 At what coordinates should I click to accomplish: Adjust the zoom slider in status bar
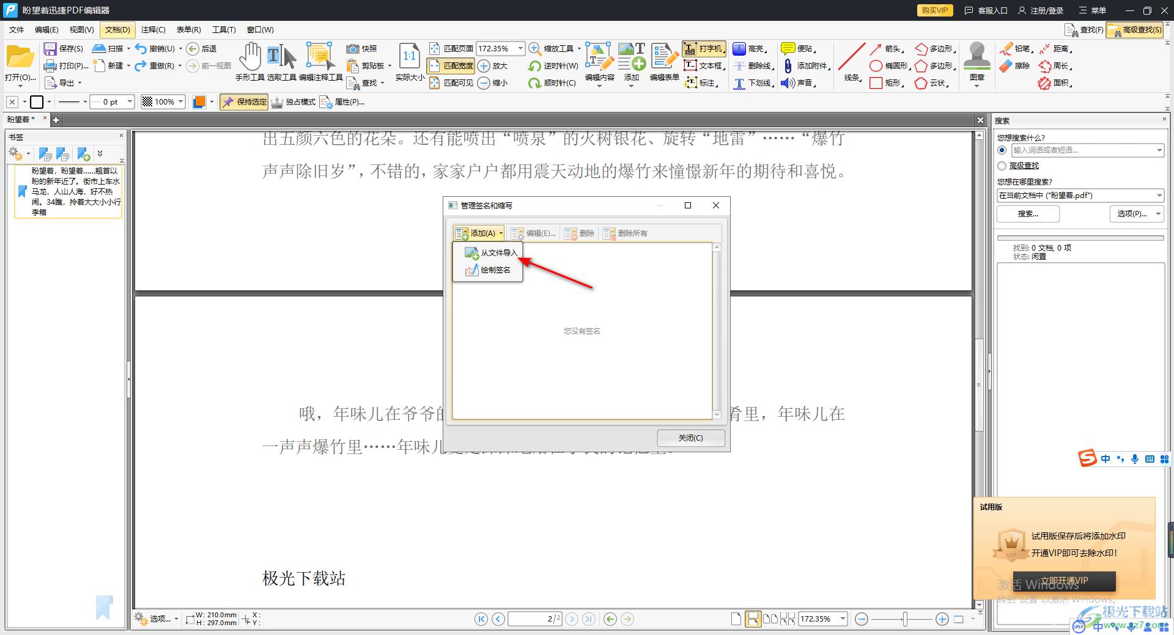click(x=905, y=619)
